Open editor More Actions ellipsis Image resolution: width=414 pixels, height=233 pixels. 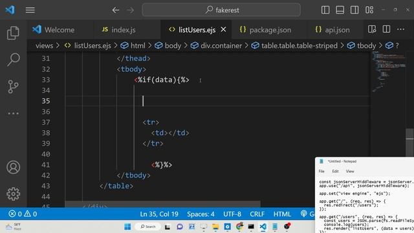coord(401,29)
